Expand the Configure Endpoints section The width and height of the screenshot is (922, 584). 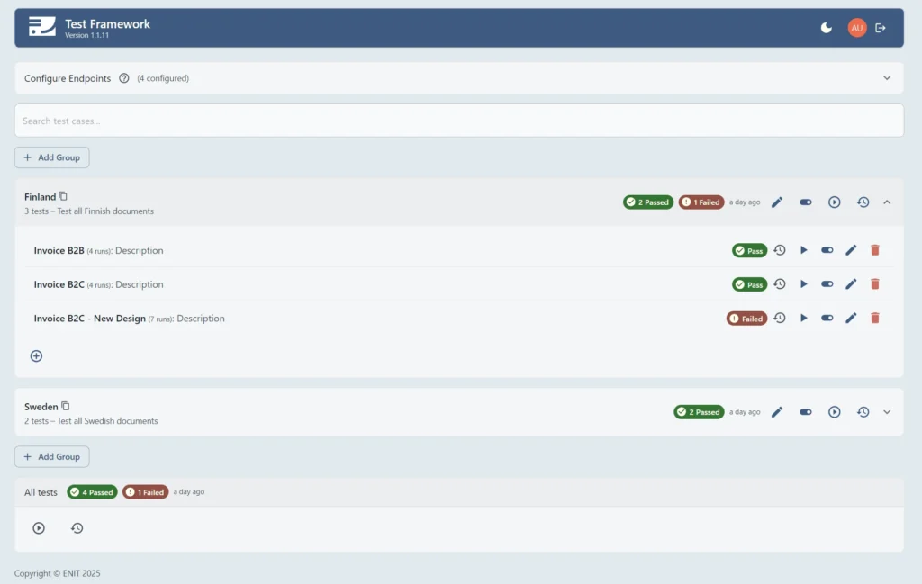(x=887, y=78)
